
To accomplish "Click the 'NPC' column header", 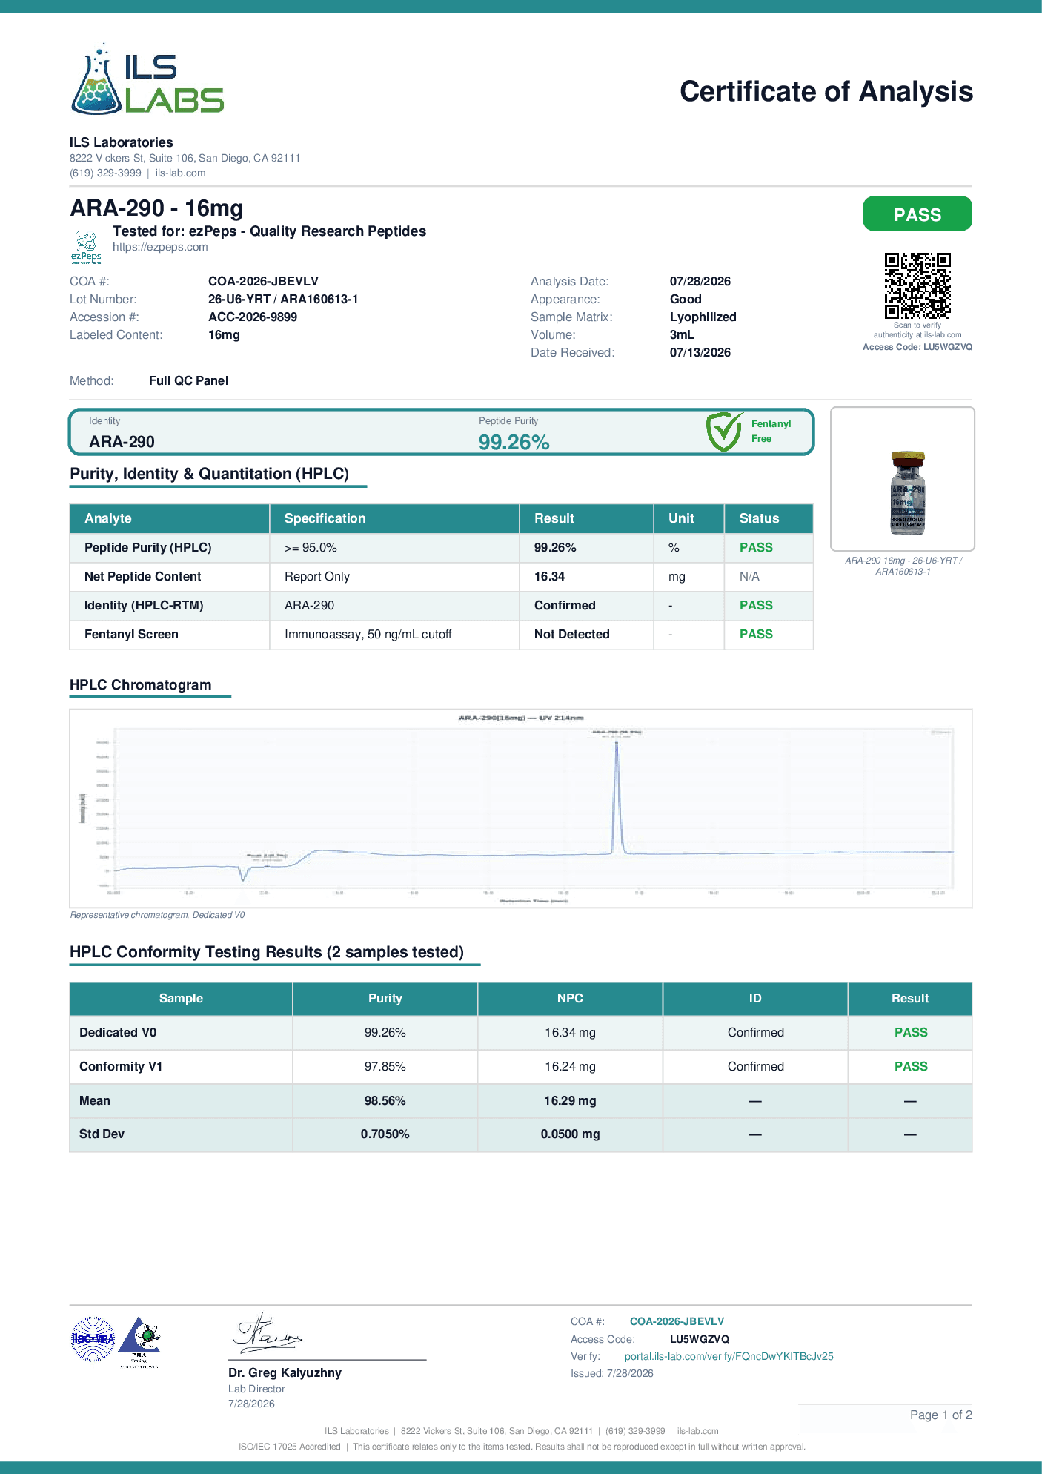I will [x=570, y=998].
